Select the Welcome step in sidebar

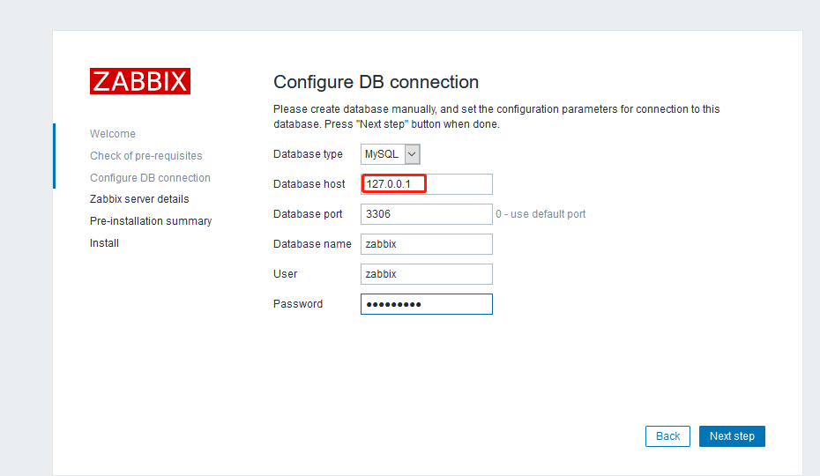113,134
